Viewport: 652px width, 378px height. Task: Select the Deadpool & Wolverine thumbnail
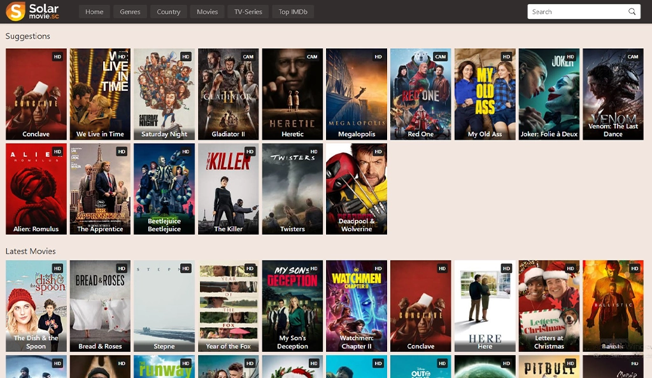357,187
